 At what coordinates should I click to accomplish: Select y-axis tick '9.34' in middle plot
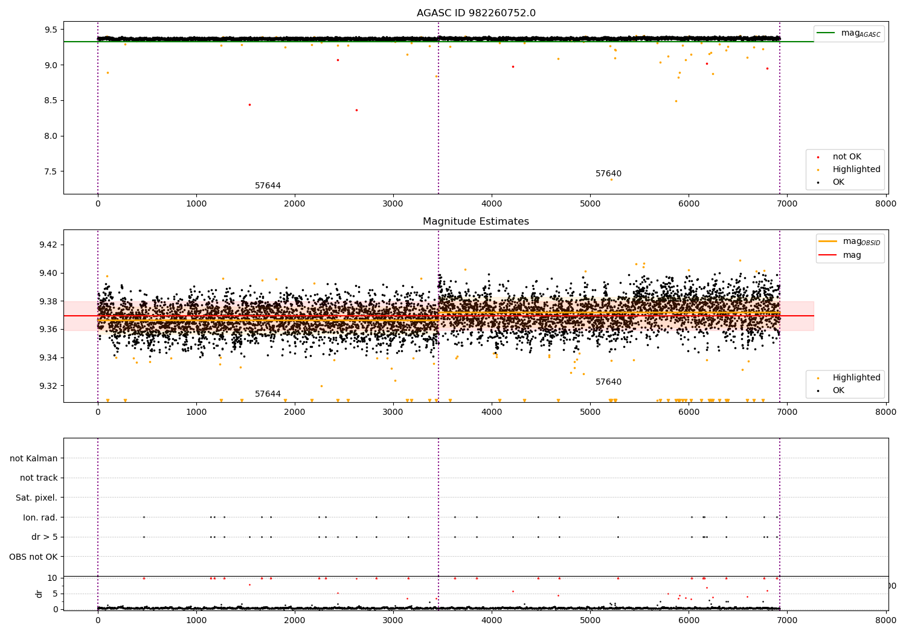coord(49,358)
